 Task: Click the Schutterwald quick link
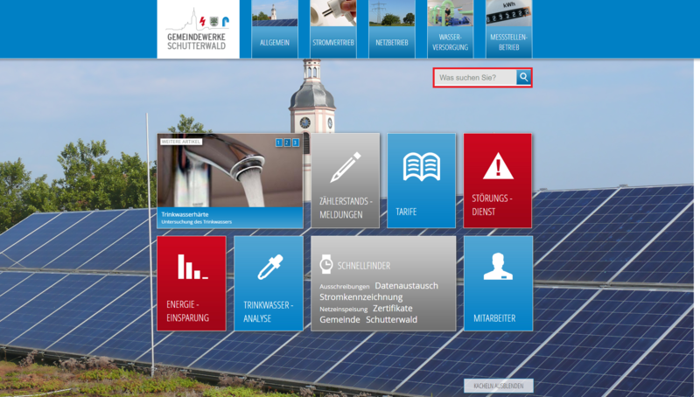[391, 319]
